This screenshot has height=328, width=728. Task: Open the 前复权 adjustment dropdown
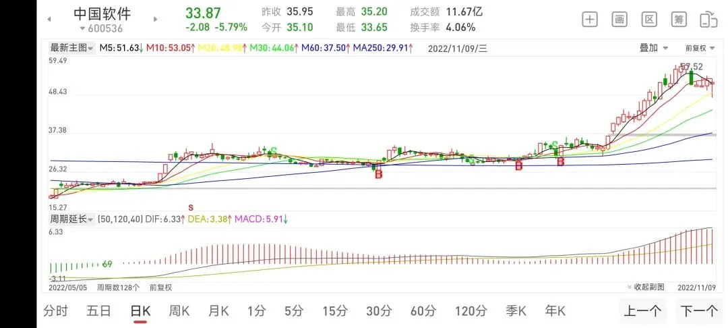click(x=699, y=48)
